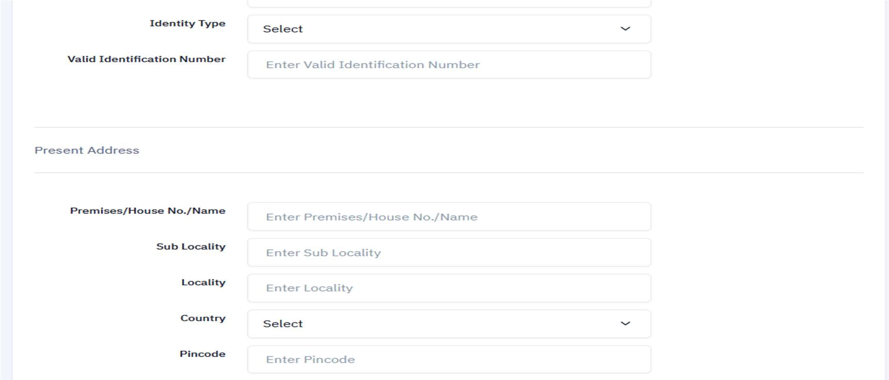This screenshot has width=889, height=380.
Task: Click the Pincode field label
Action: click(203, 354)
